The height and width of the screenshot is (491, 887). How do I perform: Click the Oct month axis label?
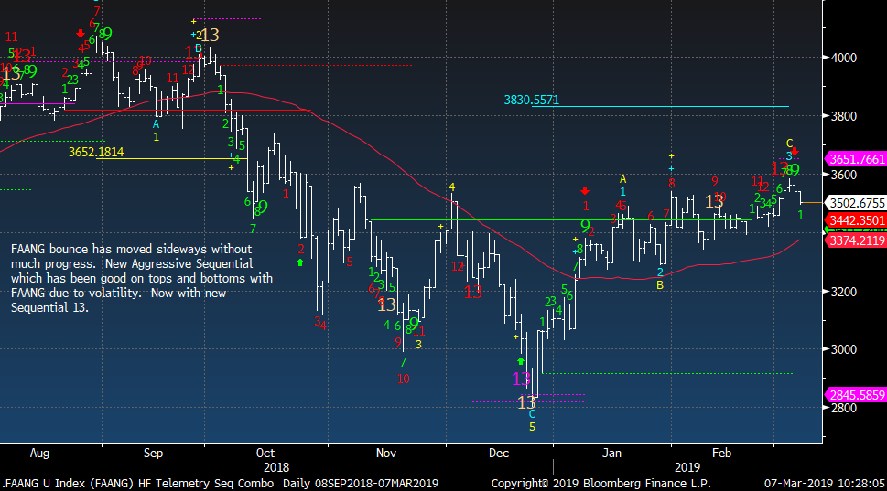265,454
